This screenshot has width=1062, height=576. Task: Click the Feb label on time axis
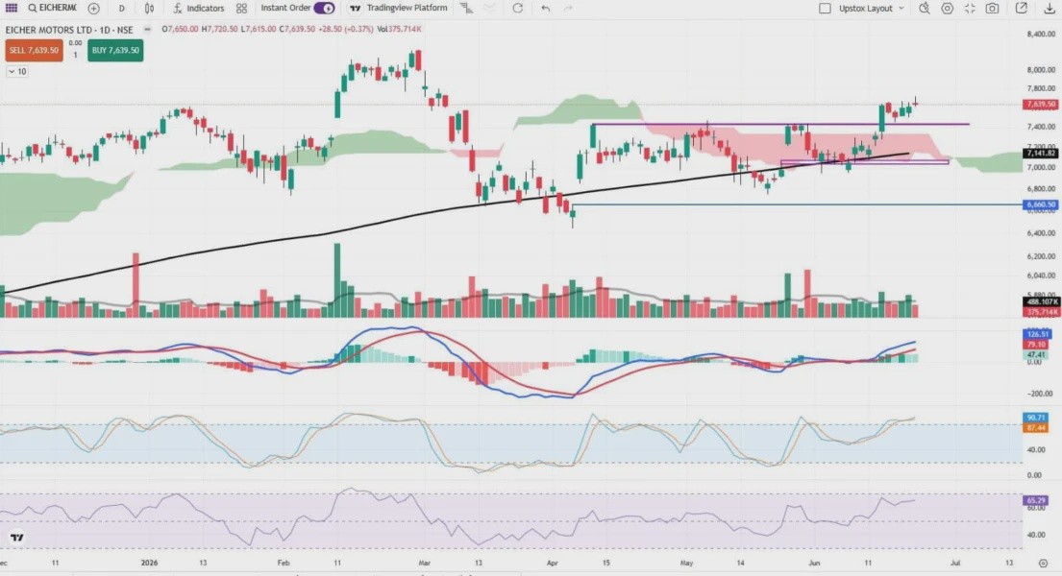coord(284,564)
